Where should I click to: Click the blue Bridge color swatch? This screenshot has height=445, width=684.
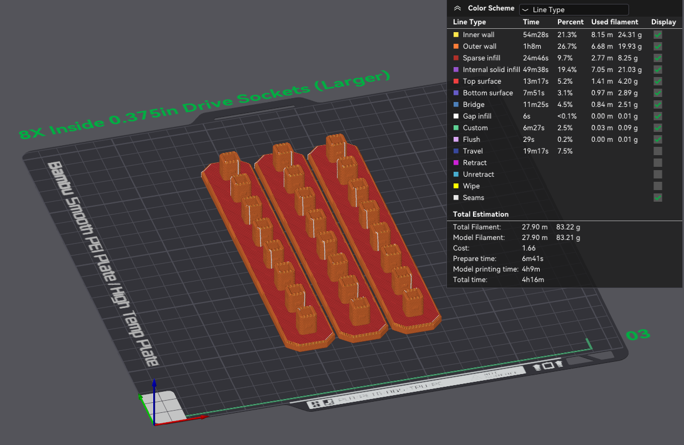tap(456, 105)
